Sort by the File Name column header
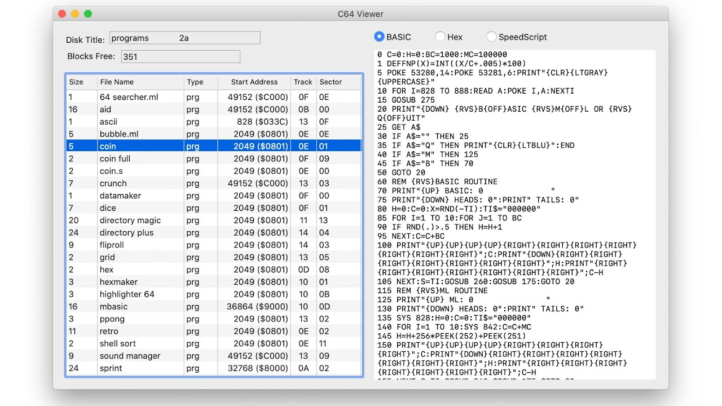Viewport: 722px width, 406px height. pyautogui.click(x=140, y=82)
